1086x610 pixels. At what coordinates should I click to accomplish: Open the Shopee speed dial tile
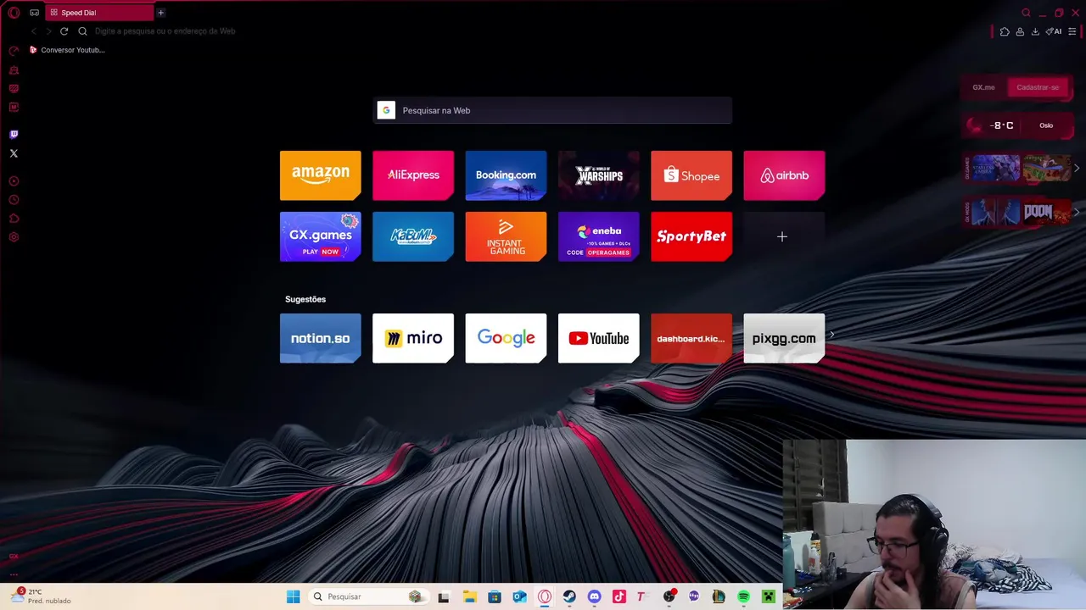pyautogui.click(x=691, y=175)
